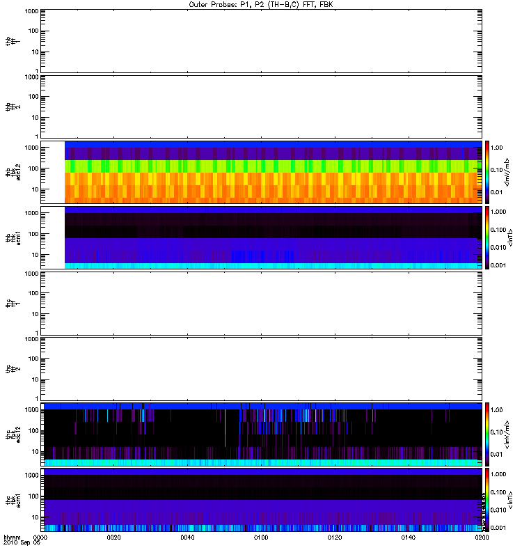Image resolution: width=522 pixels, height=557 pixels.
Task: Click '0.10' on thc edc12 color bar scale
Action: [x=497, y=432]
